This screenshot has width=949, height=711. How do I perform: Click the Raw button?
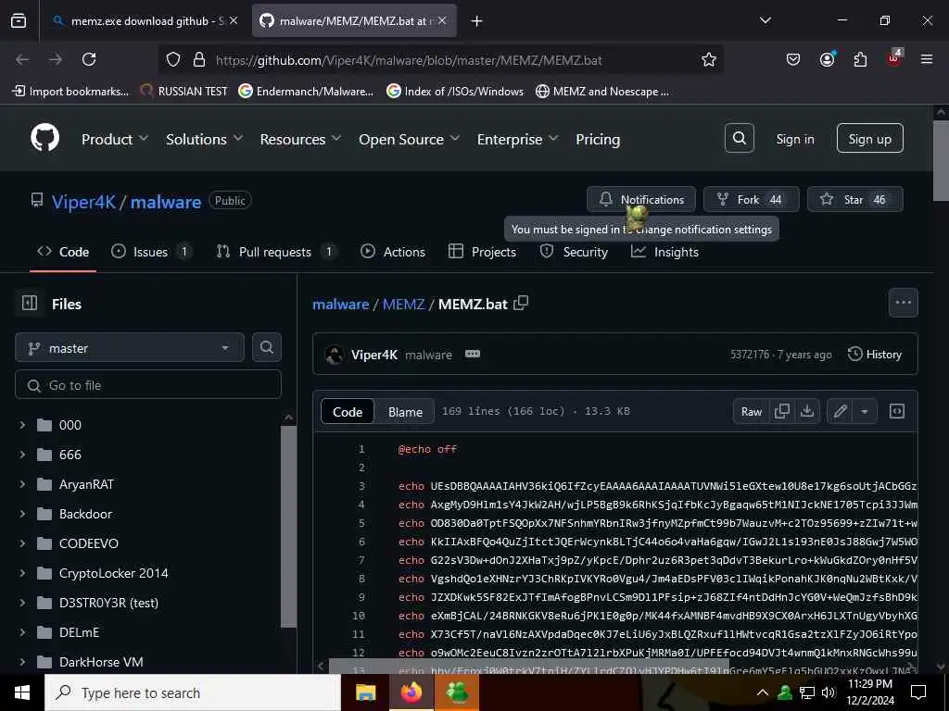752,411
